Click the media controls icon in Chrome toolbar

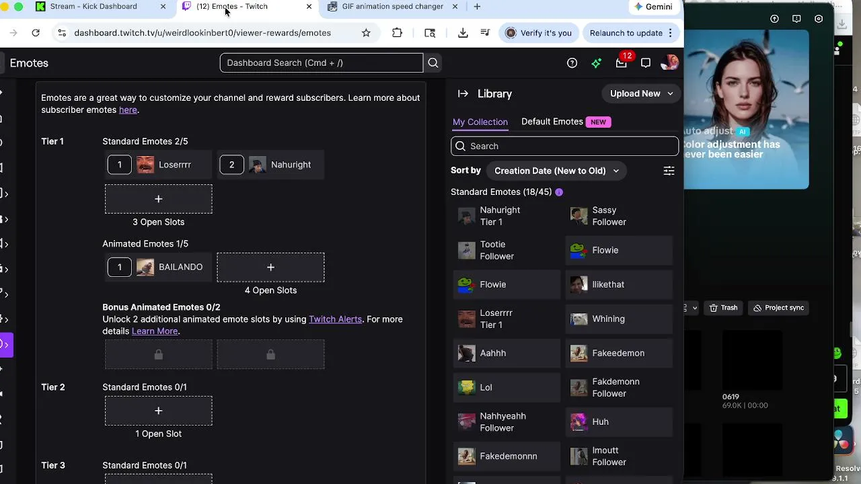485,33
